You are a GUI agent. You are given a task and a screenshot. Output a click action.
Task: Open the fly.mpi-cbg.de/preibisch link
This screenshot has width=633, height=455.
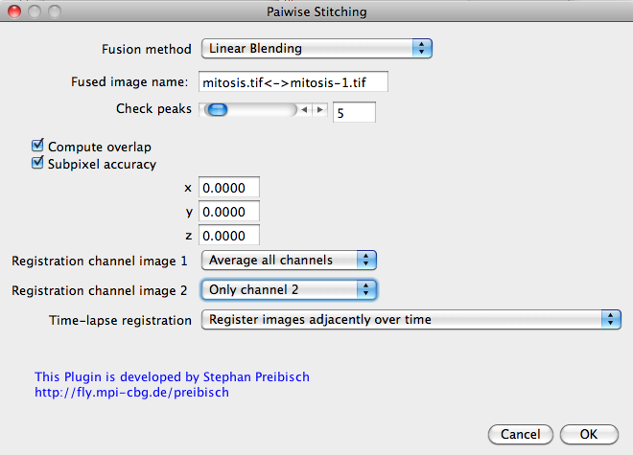(131, 393)
